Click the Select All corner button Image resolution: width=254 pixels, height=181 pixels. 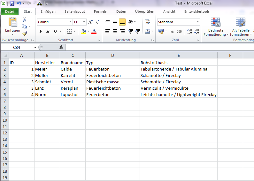[5, 55]
